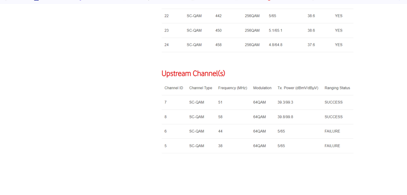Select Tx power 5/65 in channel 5 row
This screenshot has width=407, height=195.
(281, 146)
